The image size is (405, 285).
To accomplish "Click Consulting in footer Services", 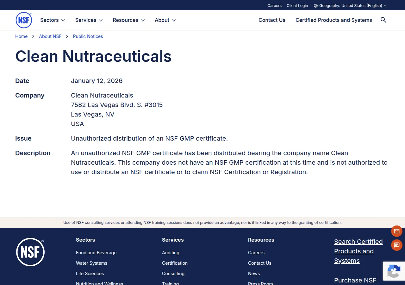I will coord(173,274).
